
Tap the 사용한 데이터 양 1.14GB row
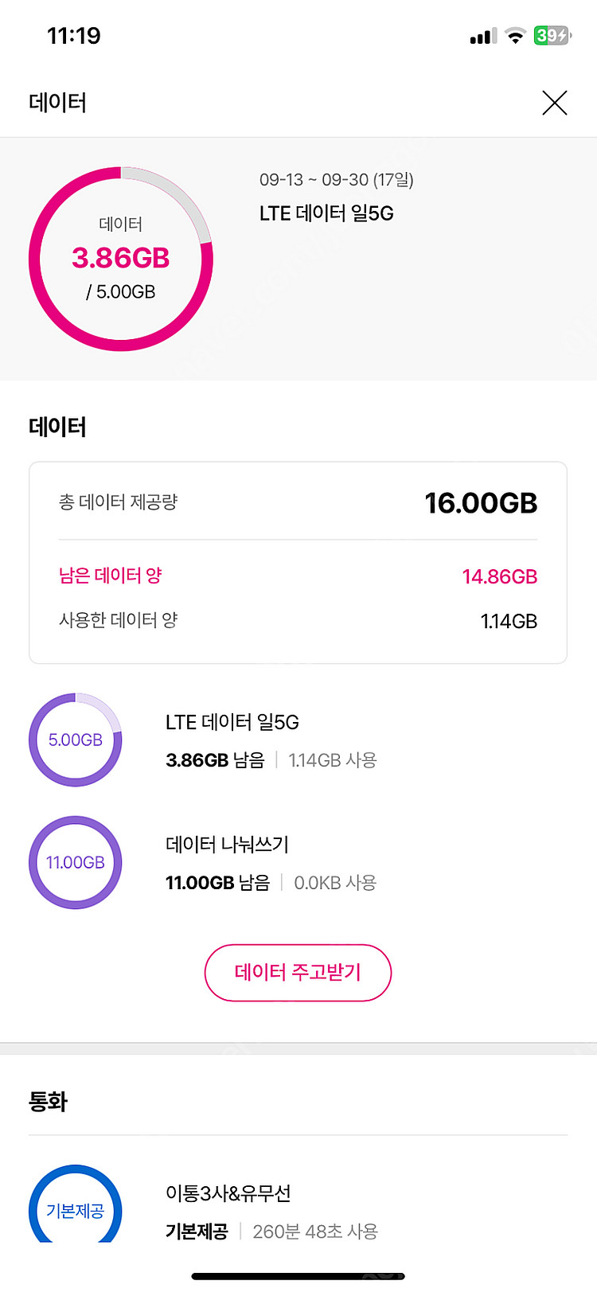(x=298, y=620)
